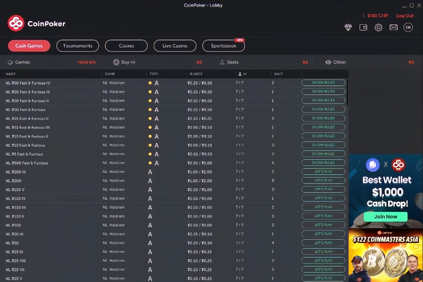Switch to the Tournaments tab
This screenshot has height=282, width=423.
pos(78,46)
